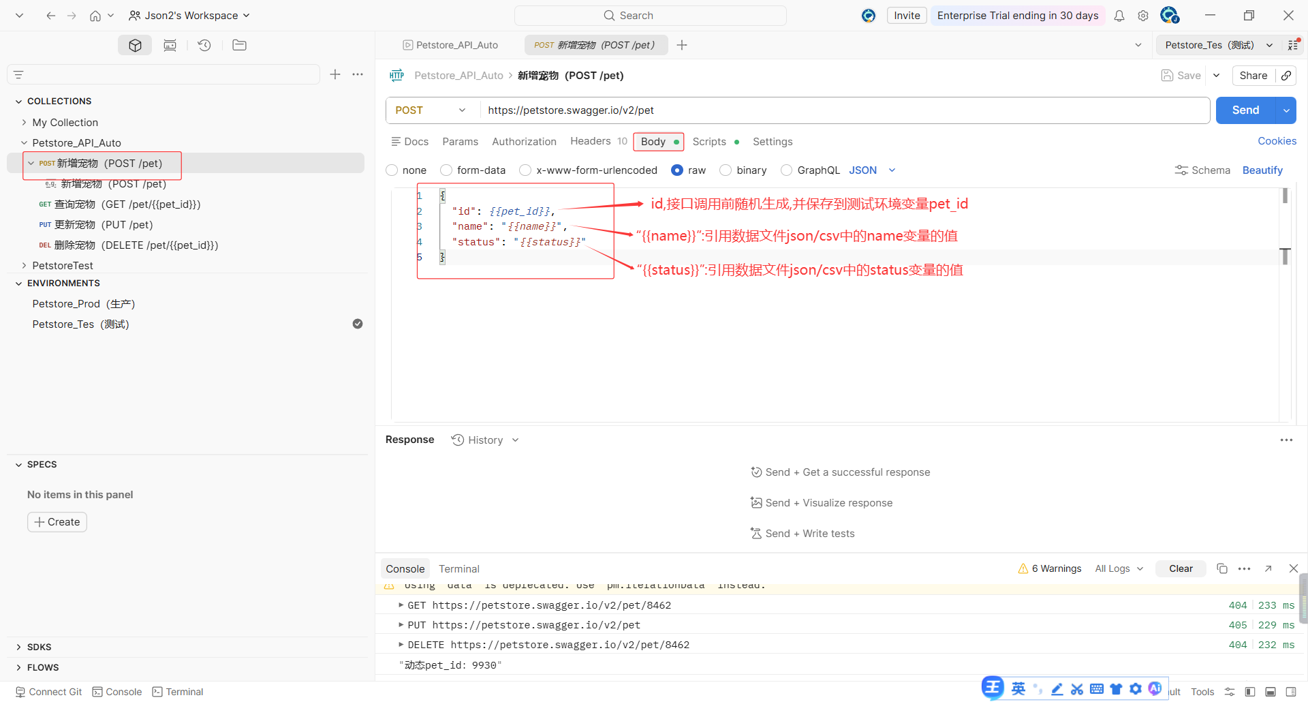Clear the console logs

coord(1181,568)
